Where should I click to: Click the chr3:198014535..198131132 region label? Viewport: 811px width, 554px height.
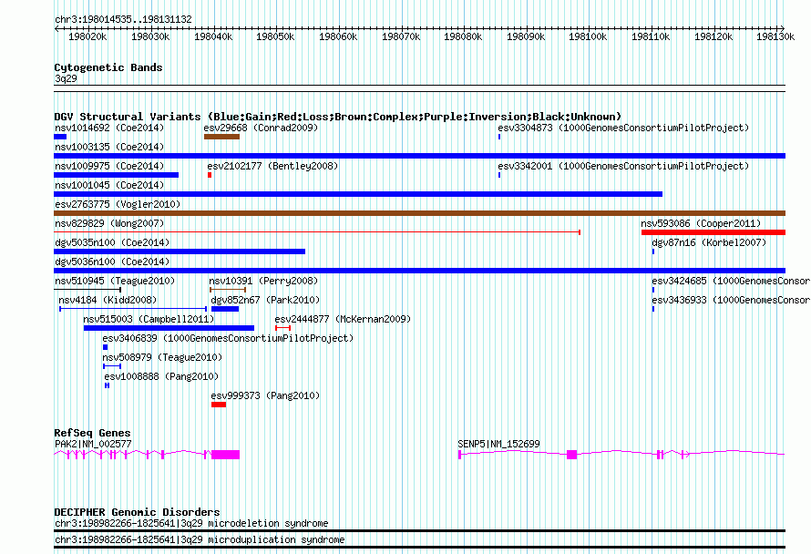[123, 19]
